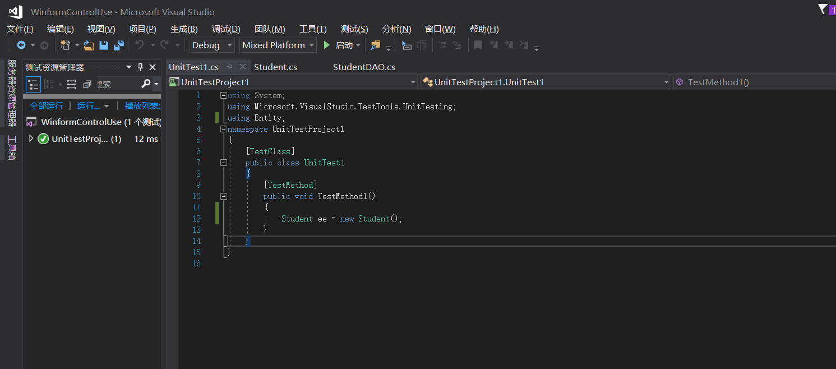Open the 服务器资源管理器 side tab
The image size is (836, 369).
pyautogui.click(x=11, y=93)
